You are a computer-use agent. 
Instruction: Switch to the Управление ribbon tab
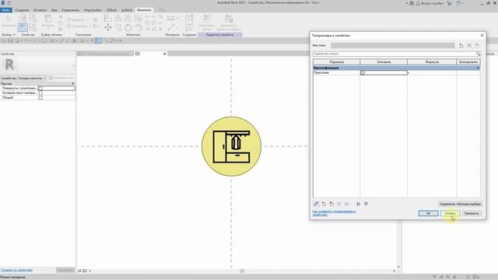(x=71, y=10)
